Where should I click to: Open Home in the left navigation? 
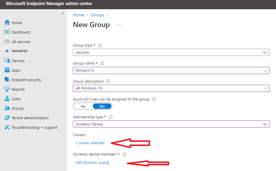click(17, 23)
